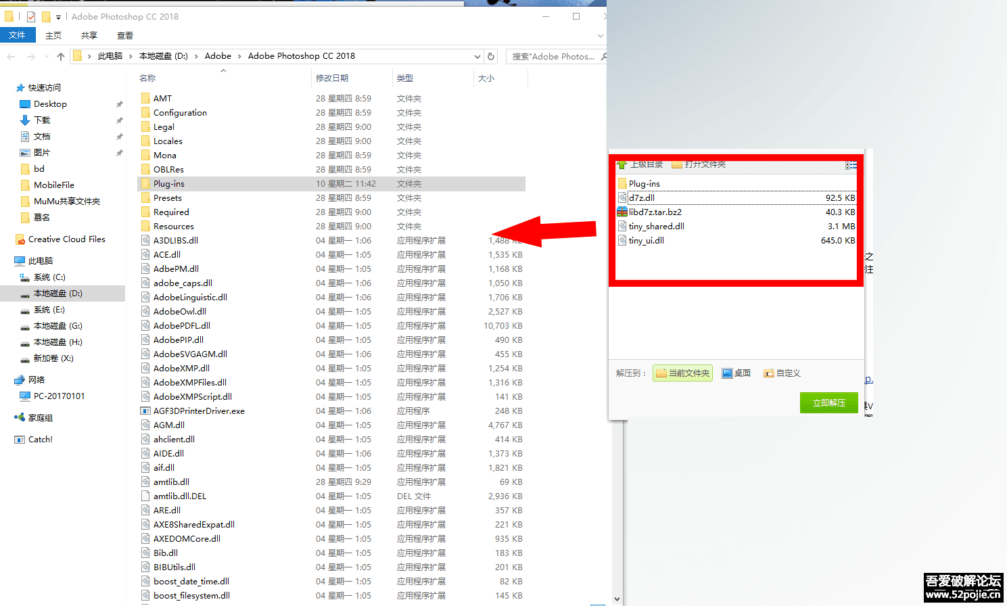1007x606 pixels.
Task: Click the forward navigation arrow
Action: tap(30, 56)
